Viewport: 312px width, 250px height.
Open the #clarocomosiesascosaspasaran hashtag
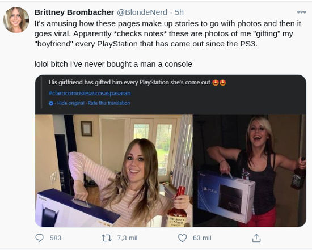[x=90, y=93]
